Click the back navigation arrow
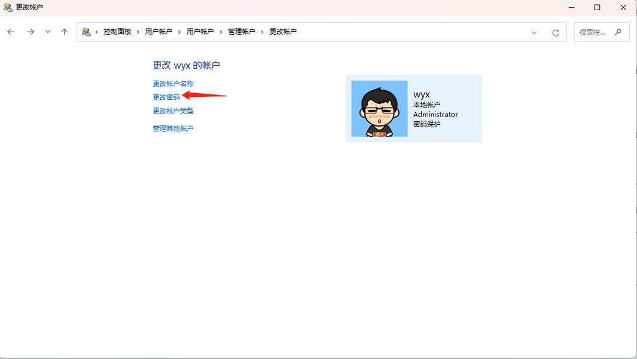The height and width of the screenshot is (359, 637). tap(10, 32)
